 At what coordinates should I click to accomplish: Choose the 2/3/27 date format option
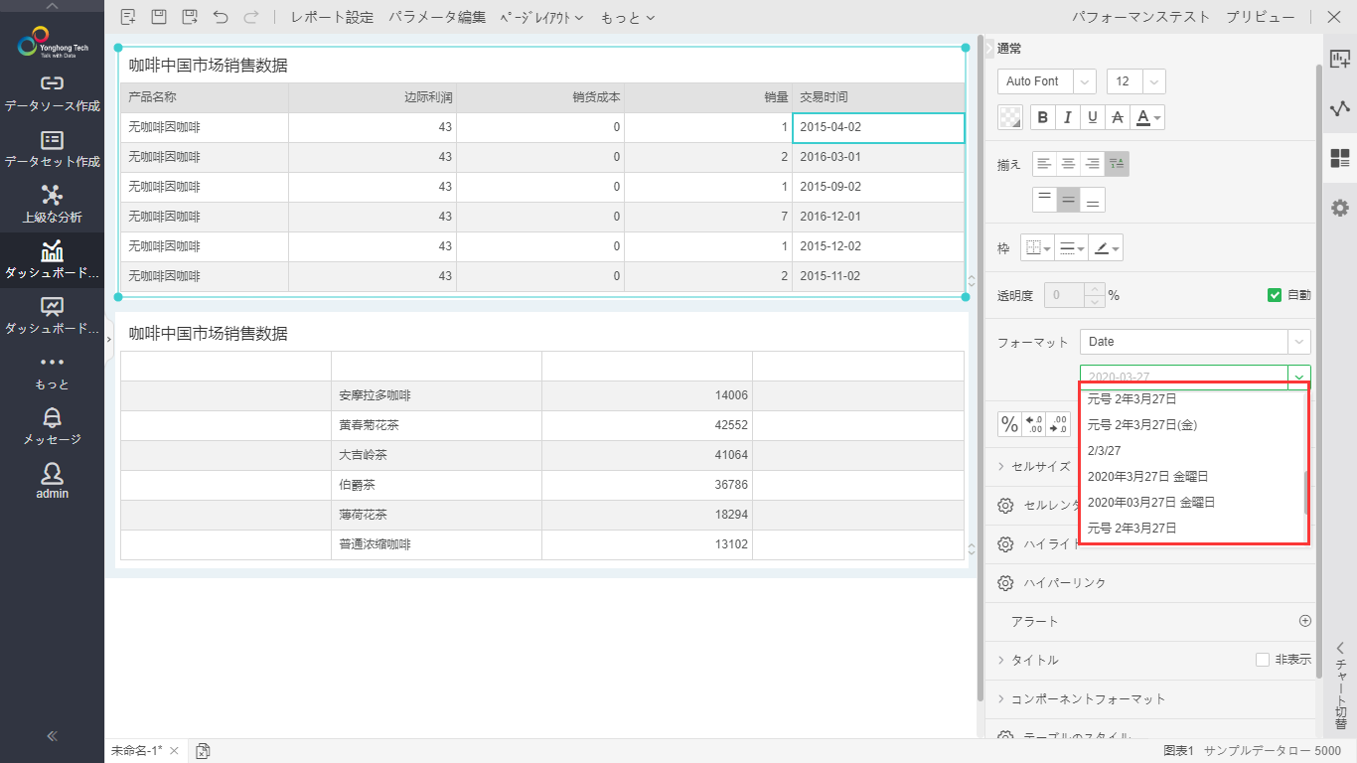[1105, 450]
